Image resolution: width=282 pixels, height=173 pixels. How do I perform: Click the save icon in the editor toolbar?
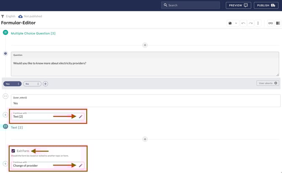tap(230, 23)
